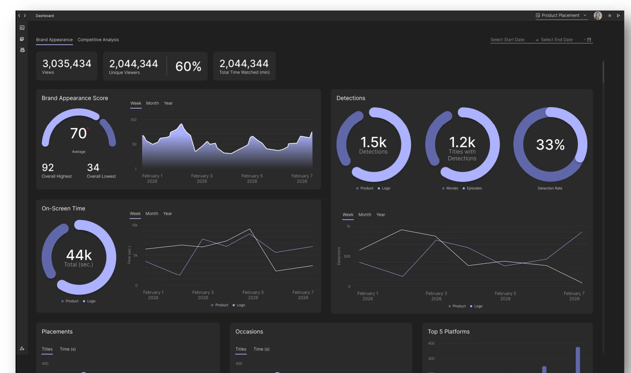
Task: Open the bottom-left sidebar user settings icon
Action: coord(22,348)
